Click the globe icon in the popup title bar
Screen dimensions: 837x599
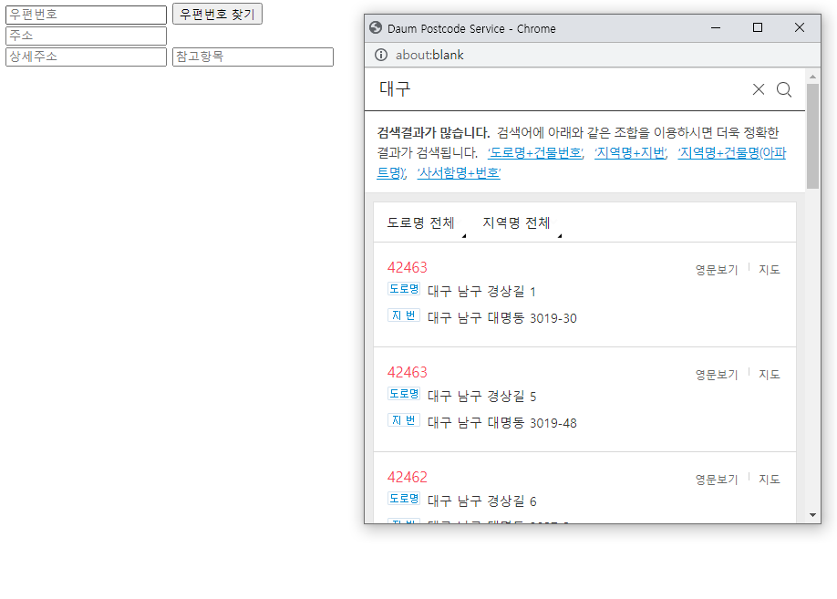[376, 27]
